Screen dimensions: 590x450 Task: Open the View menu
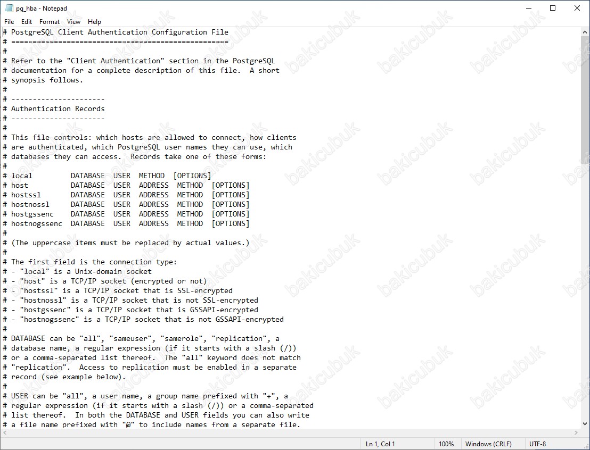tap(73, 22)
